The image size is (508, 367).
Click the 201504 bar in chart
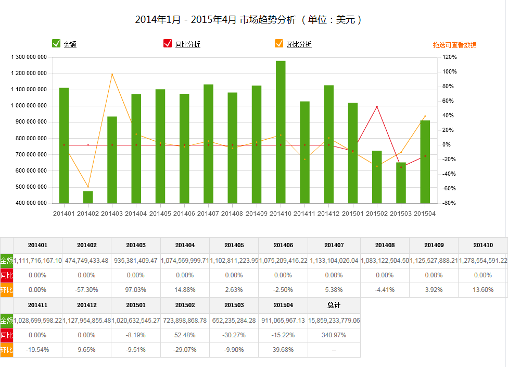425,162
